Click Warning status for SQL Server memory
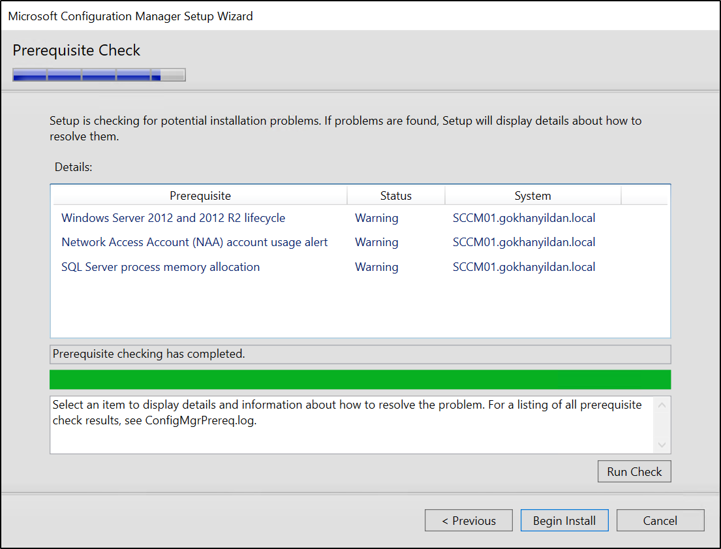721x549 pixels. [x=376, y=267]
